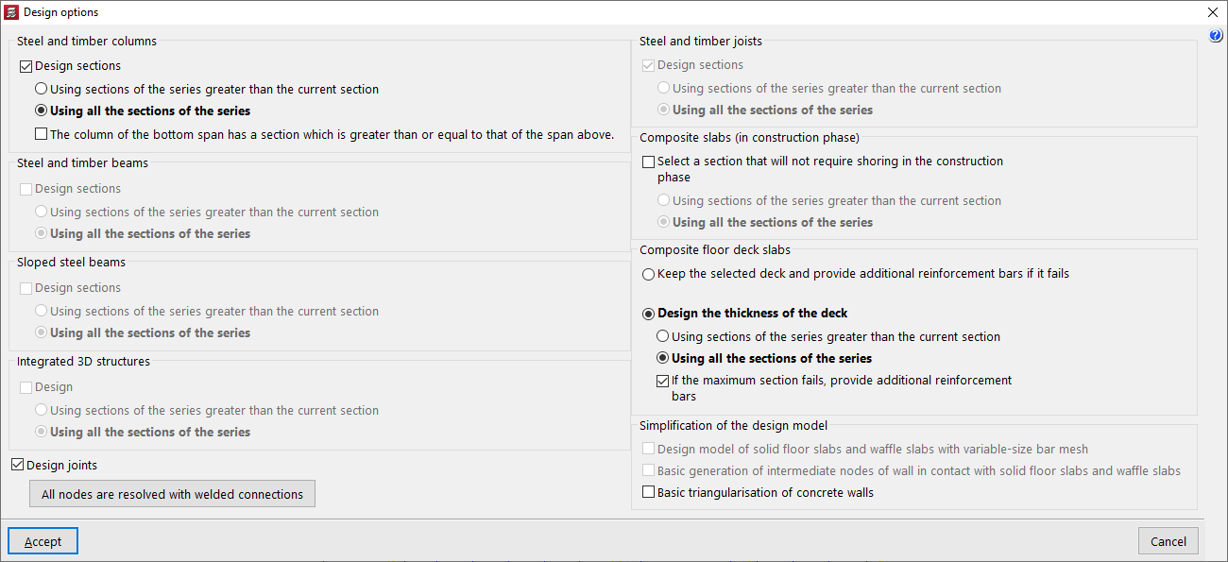Image resolution: width=1228 pixels, height=562 pixels.
Task: Enable bottom span column greater section checkbox
Action: 42,134
